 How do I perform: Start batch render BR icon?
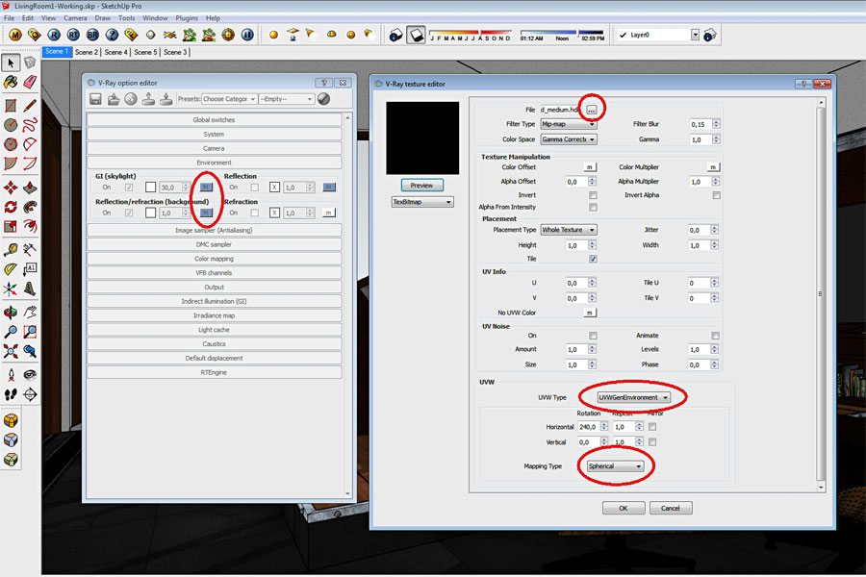(92, 35)
